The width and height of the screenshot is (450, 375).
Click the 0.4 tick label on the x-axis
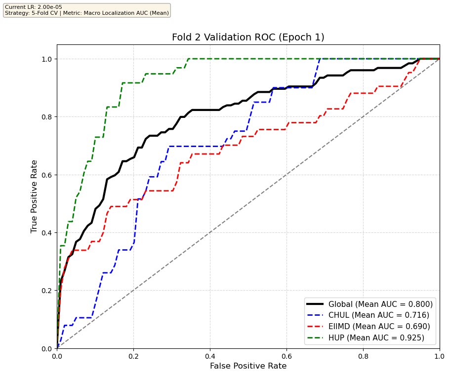point(210,355)
